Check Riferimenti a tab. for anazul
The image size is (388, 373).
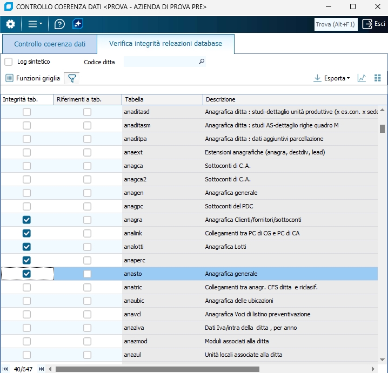87,355
